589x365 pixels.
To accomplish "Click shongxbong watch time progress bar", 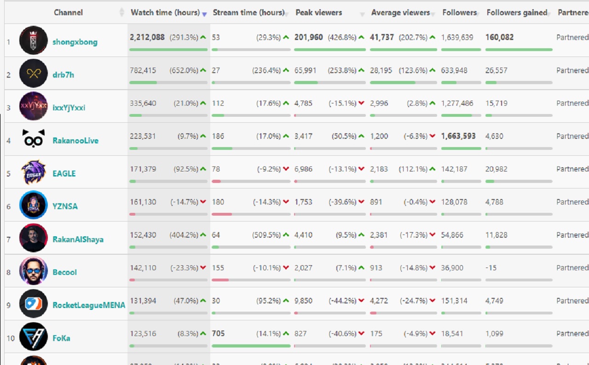I will coord(168,50).
